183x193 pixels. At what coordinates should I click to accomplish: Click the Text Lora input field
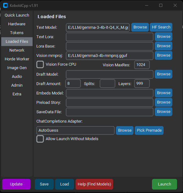(110, 37)
